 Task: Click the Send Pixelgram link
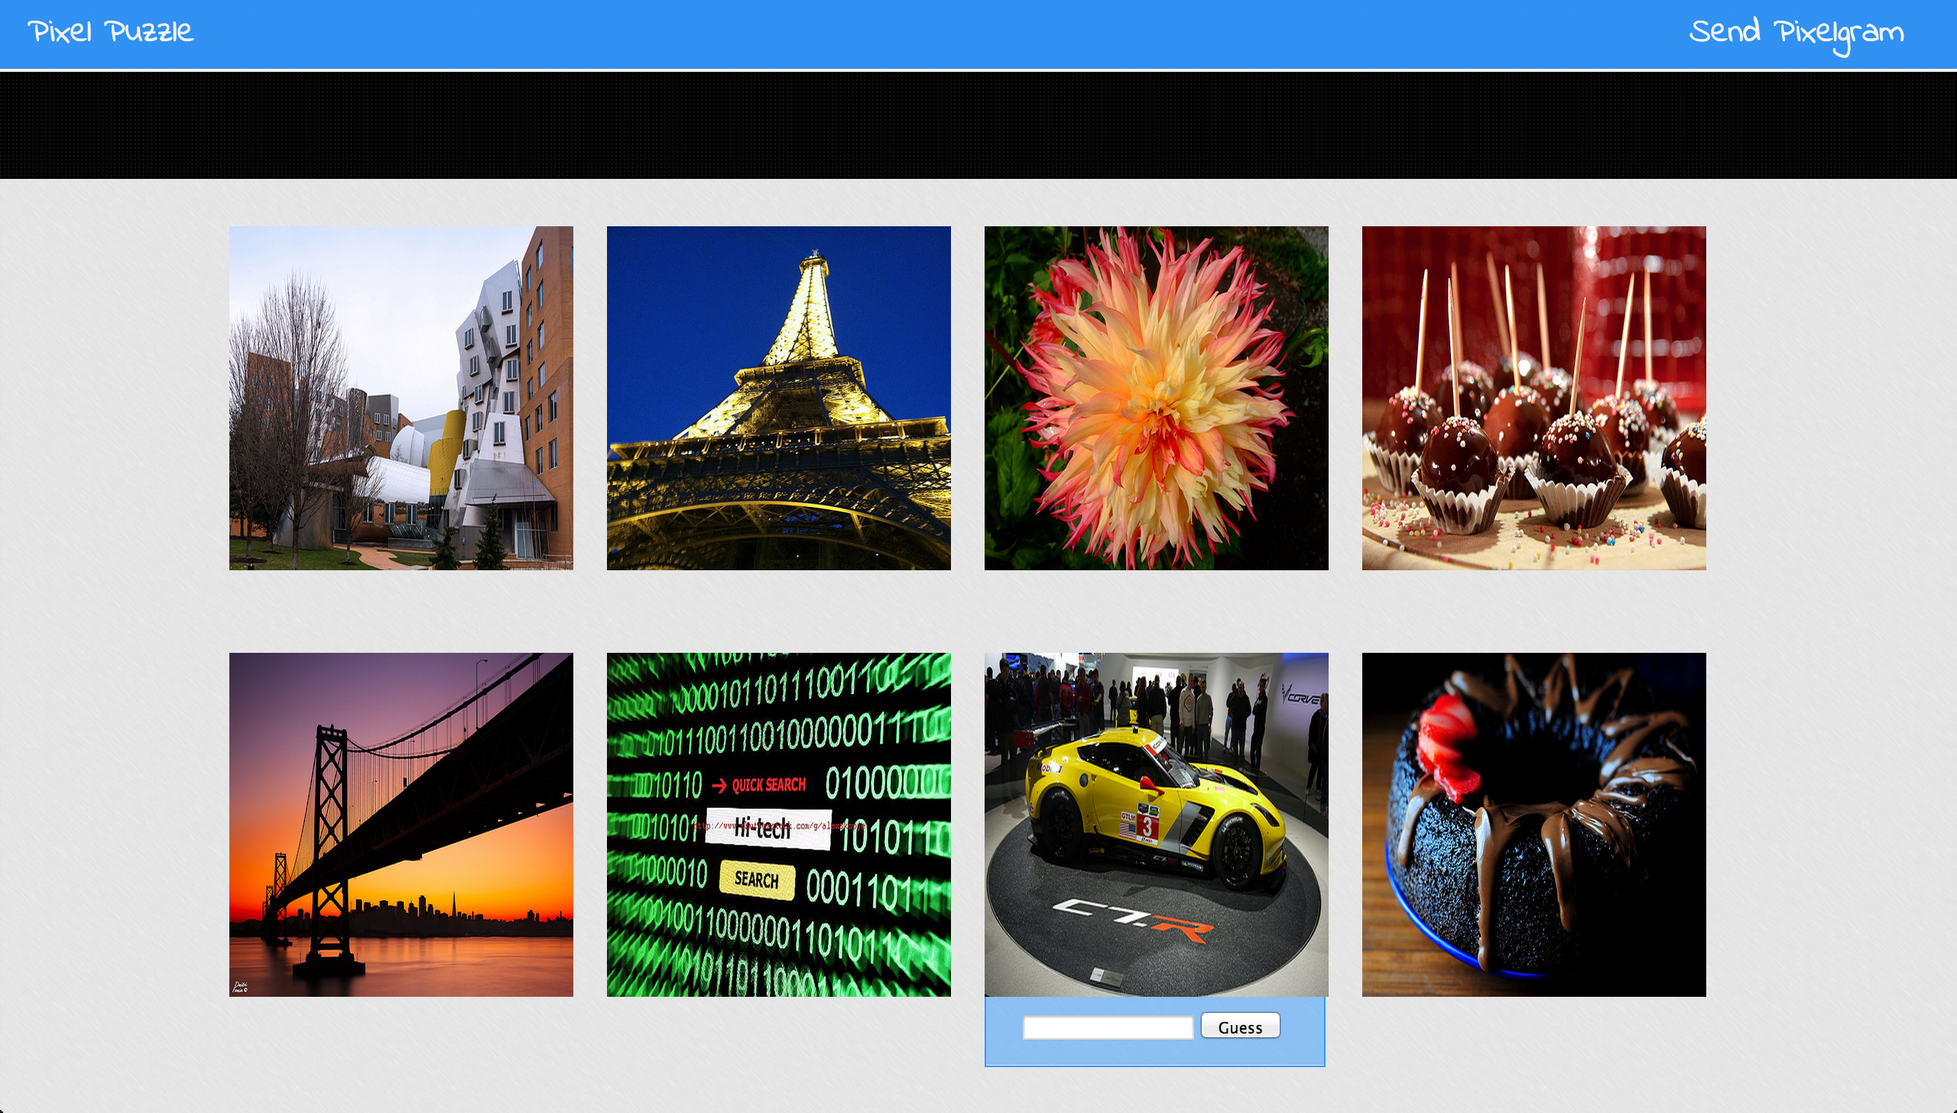[x=1796, y=34]
